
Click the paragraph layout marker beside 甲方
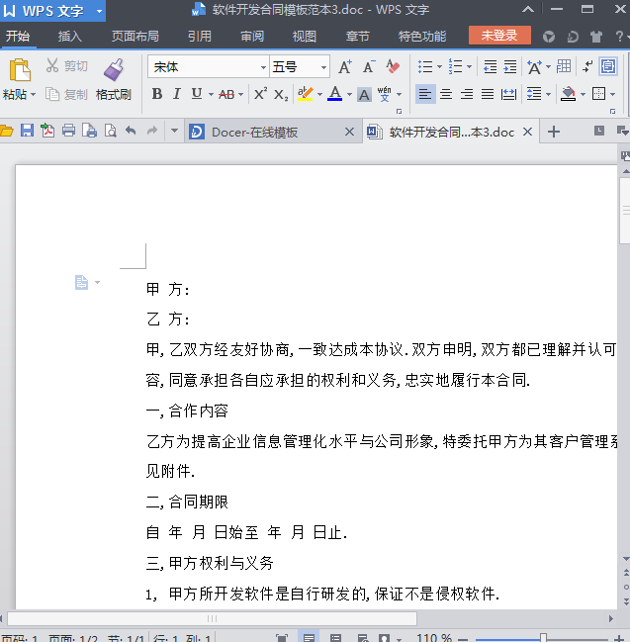point(82,282)
